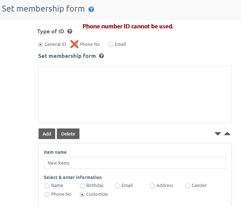The height and width of the screenshot is (208, 241).
Task: Move item down with down arrow
Action: coord(218,134)
